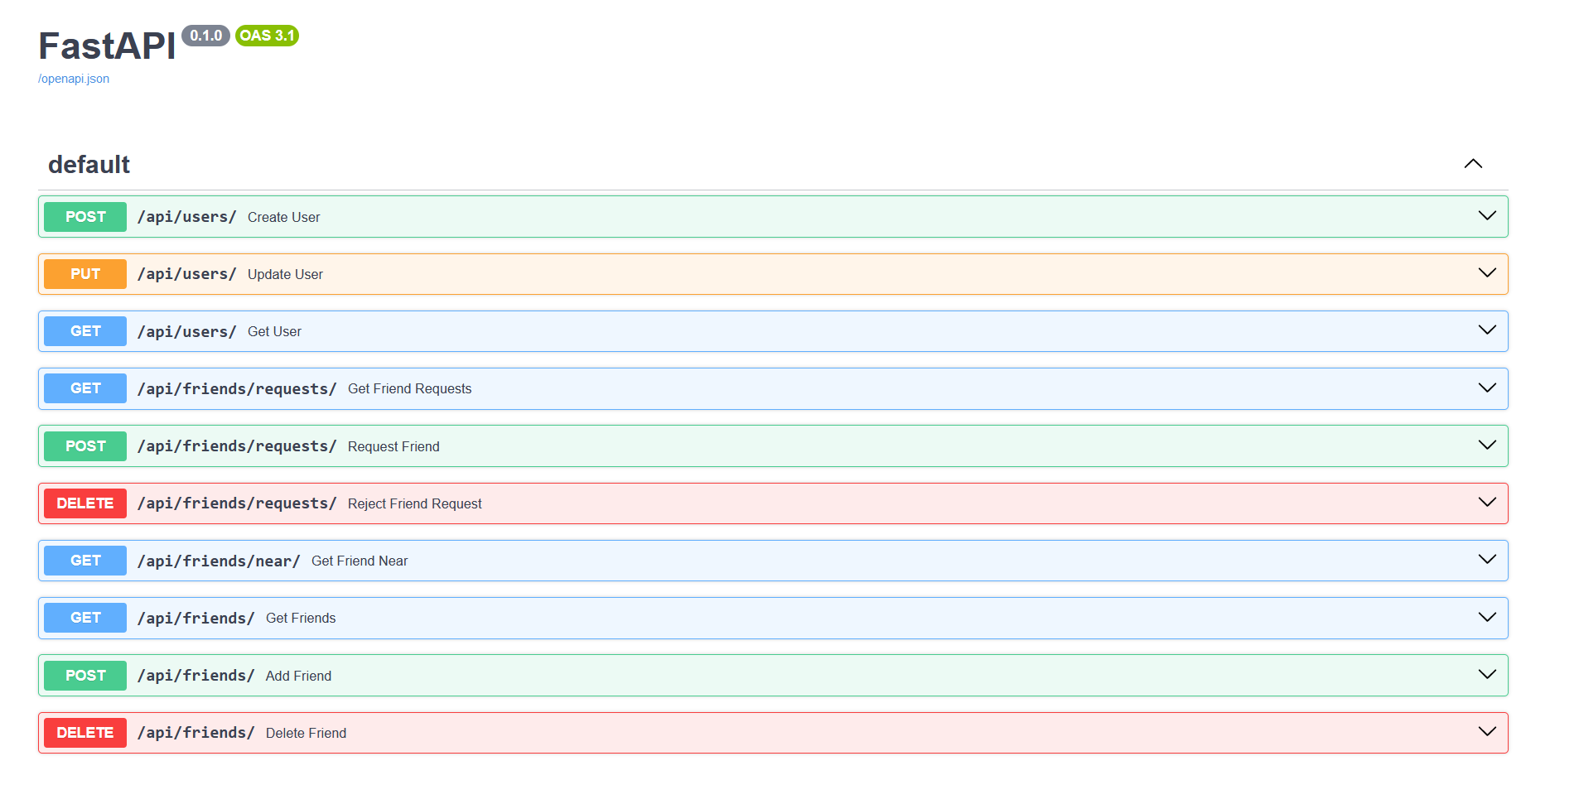Expand the Create User endpoint chevron
The height and width of the screenshot is (785, 1579).
(1487, 216)
